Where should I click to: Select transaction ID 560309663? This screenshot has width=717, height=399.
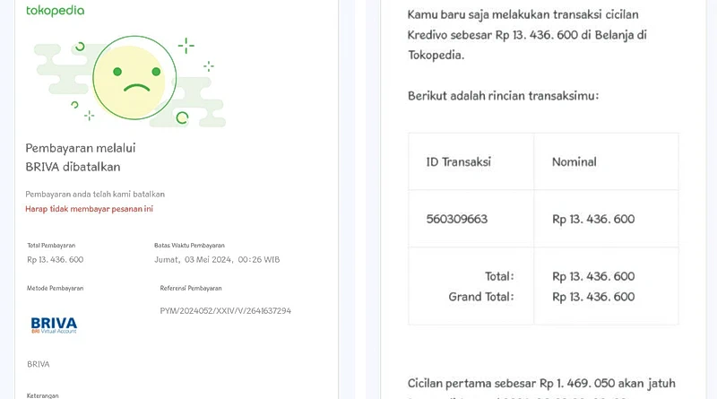457,219
